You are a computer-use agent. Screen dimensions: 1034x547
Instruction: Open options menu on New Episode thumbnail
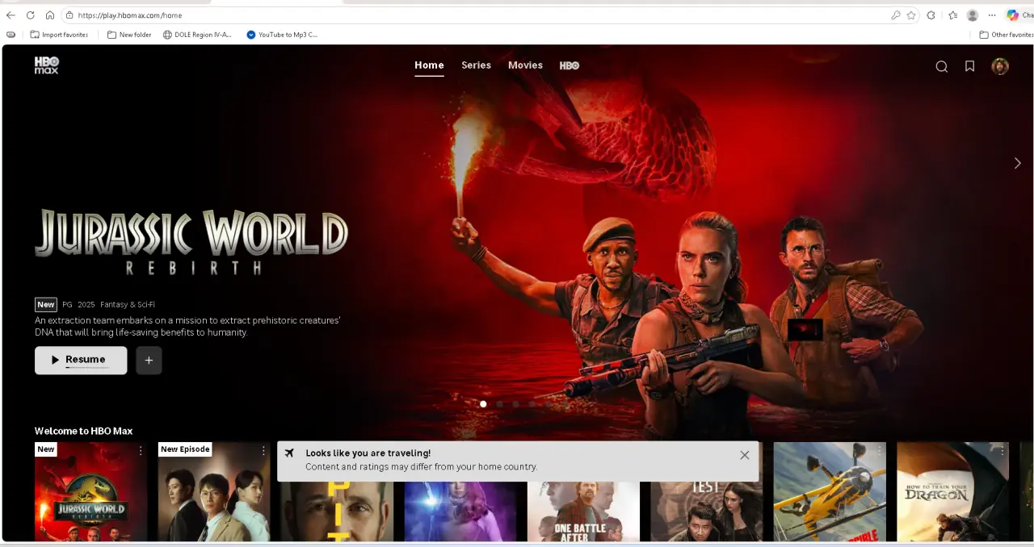(x=263, y=451)
